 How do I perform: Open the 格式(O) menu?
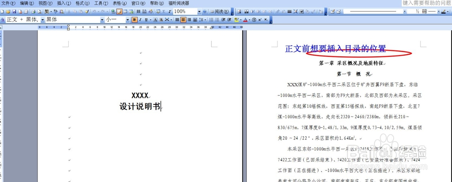tap(82, 4)
